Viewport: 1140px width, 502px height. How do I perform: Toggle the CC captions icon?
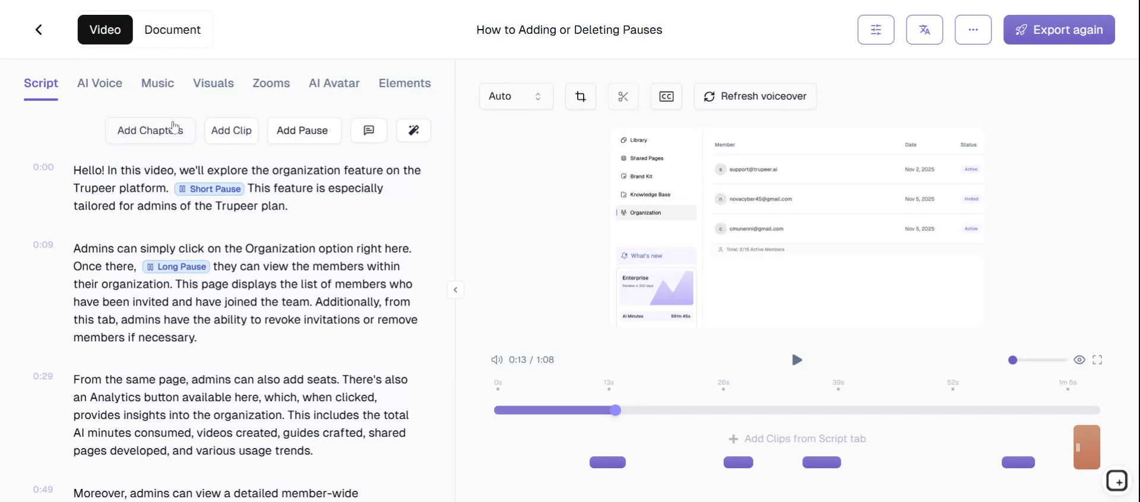666,96
